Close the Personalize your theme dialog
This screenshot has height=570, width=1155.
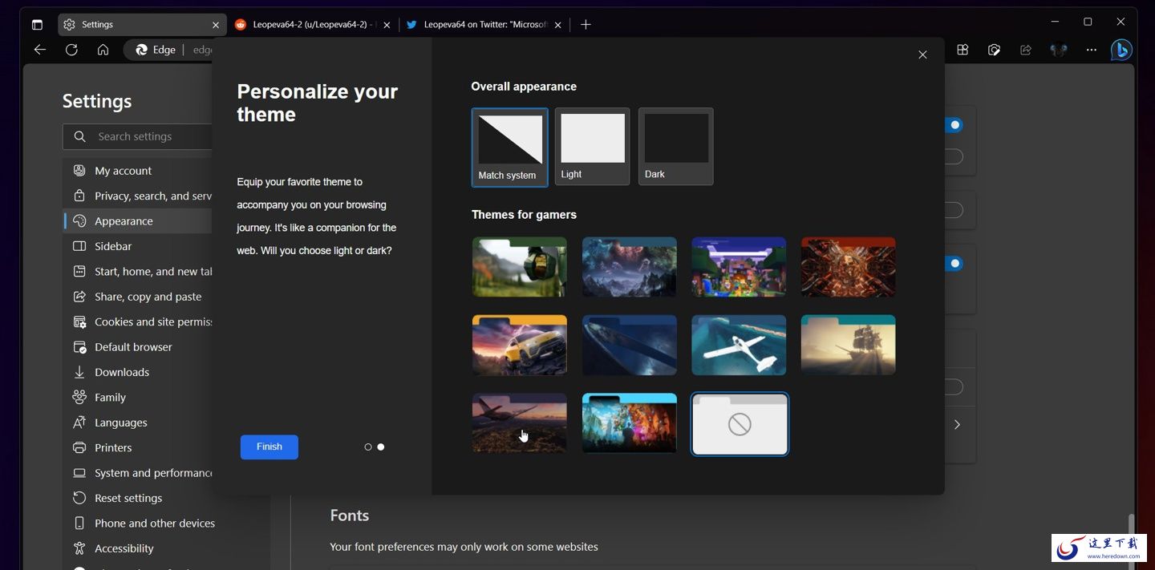coord(922,55)
